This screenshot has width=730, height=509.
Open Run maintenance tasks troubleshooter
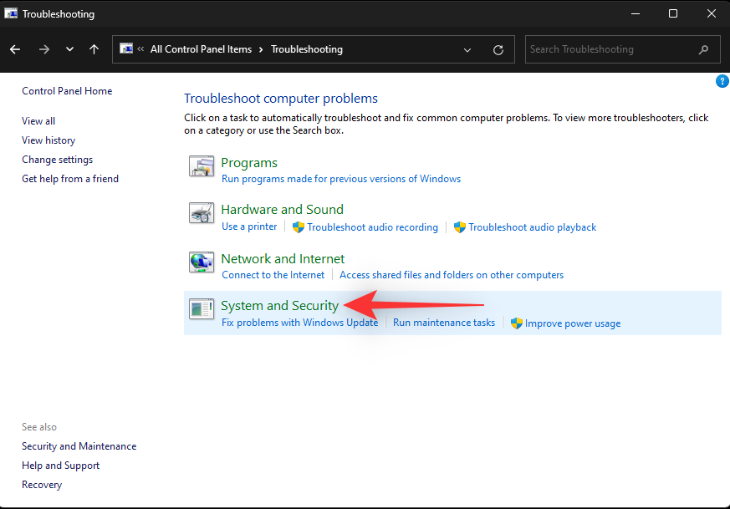(x=444, y=323)
